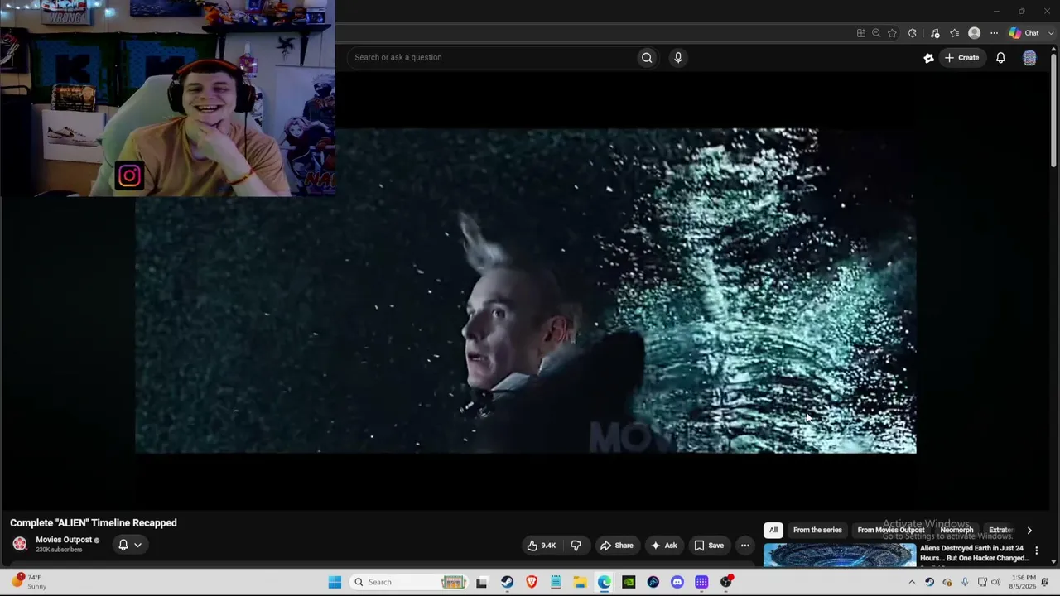Switch to Microsoft Edge on the taskbar
This screenshot has height=596, width=1060.
pyautogui.click(x=605, y=582)
